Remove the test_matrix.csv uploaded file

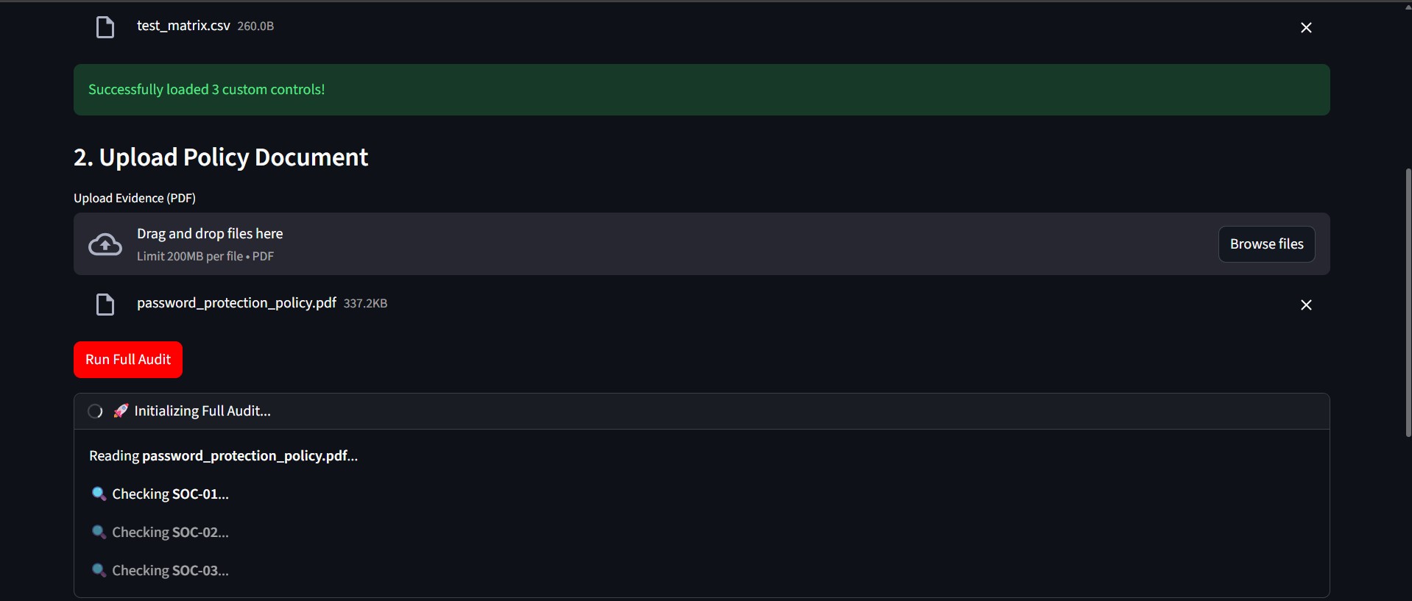coord(1306,28)
